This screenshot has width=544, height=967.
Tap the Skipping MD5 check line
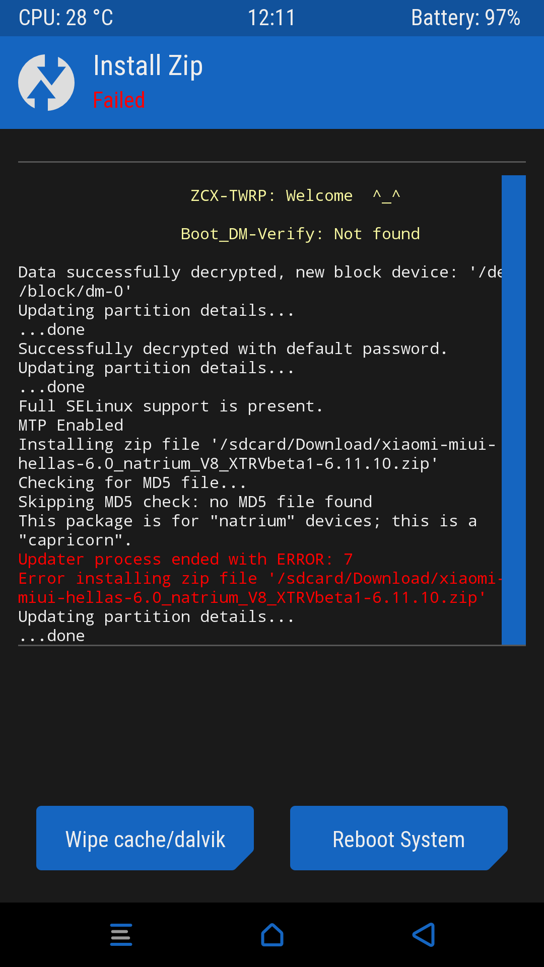coord(195,502)
